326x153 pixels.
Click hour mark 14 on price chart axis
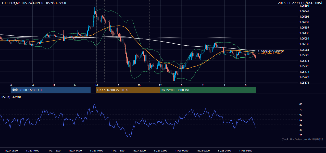click(75, 85)
